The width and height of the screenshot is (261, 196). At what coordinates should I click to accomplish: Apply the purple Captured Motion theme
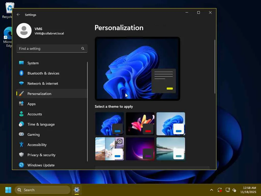coord(140,149)
